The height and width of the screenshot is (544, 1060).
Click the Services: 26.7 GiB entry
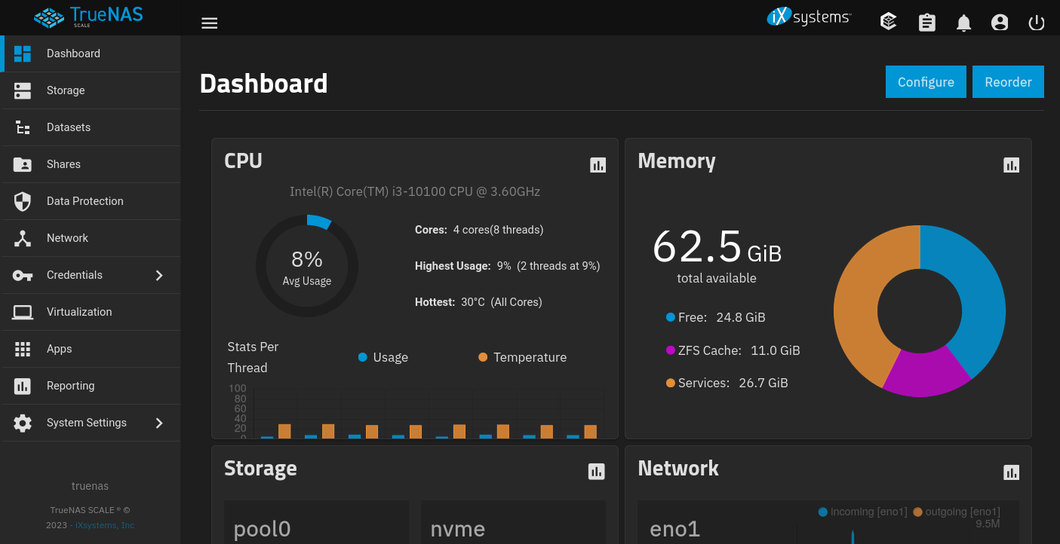727,383
